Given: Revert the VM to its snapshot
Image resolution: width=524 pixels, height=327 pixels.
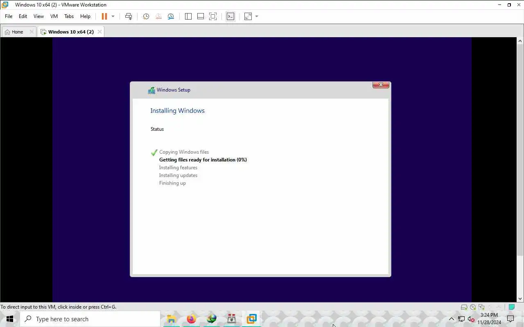Looking at the screenshot, I should 158,16.
